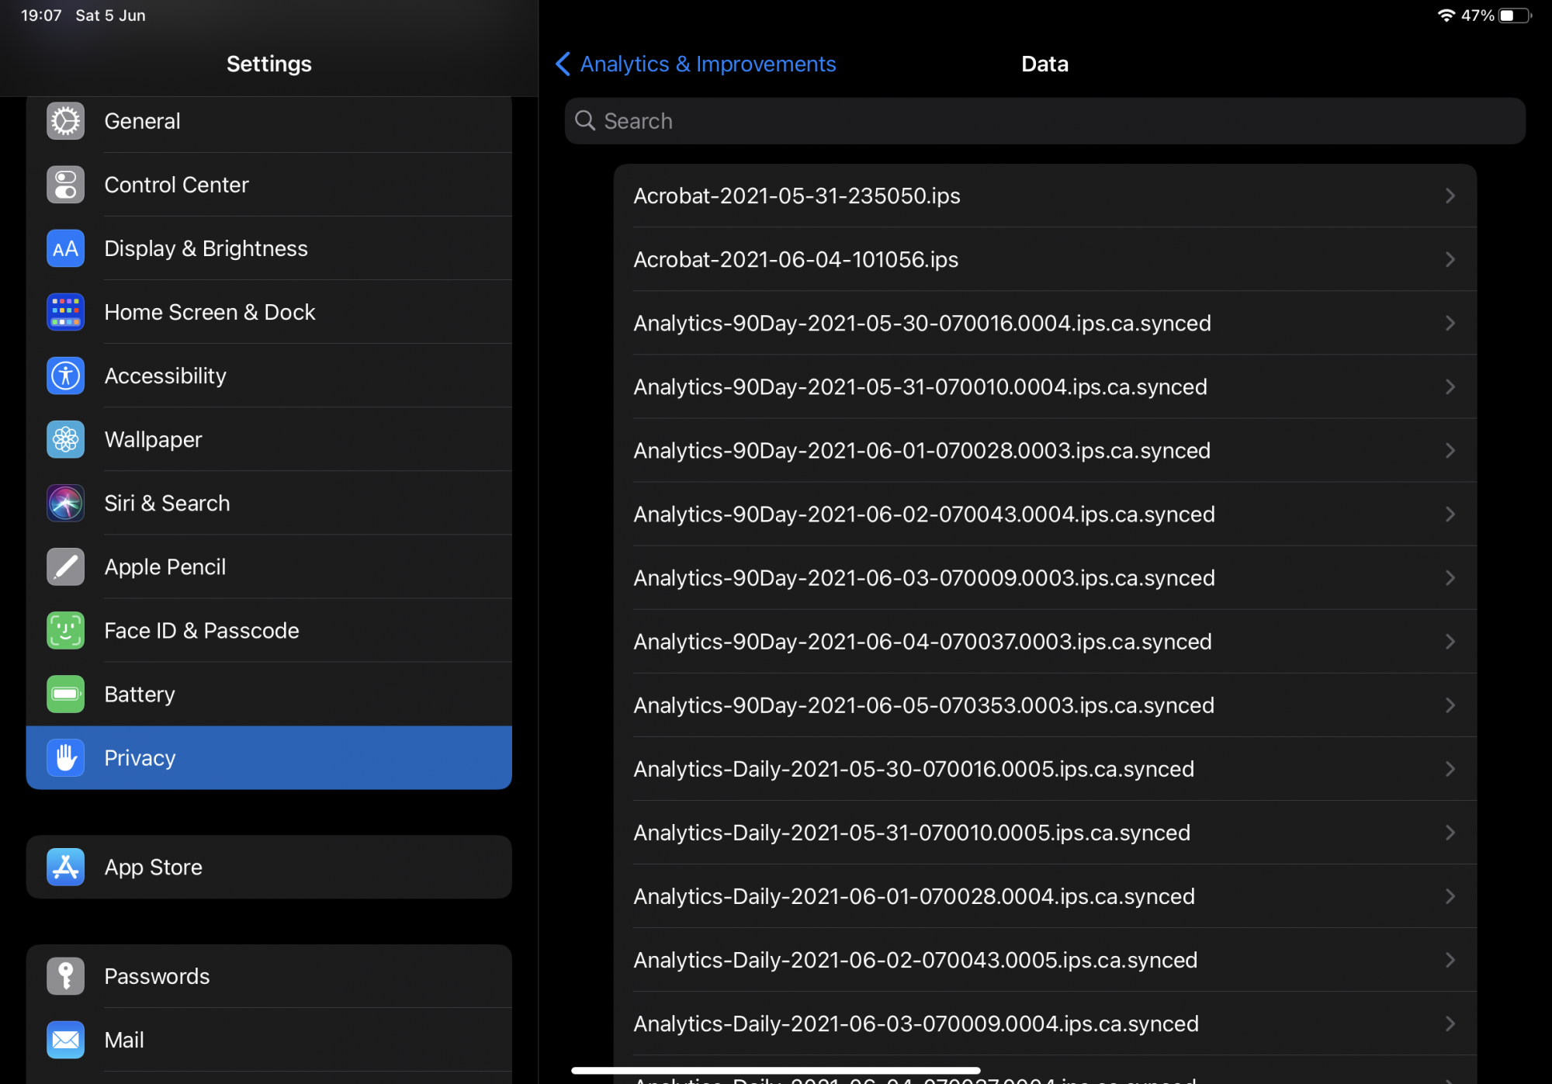
Task: Tap the Accessibility figure icon
Action: [x=66, y=376]
